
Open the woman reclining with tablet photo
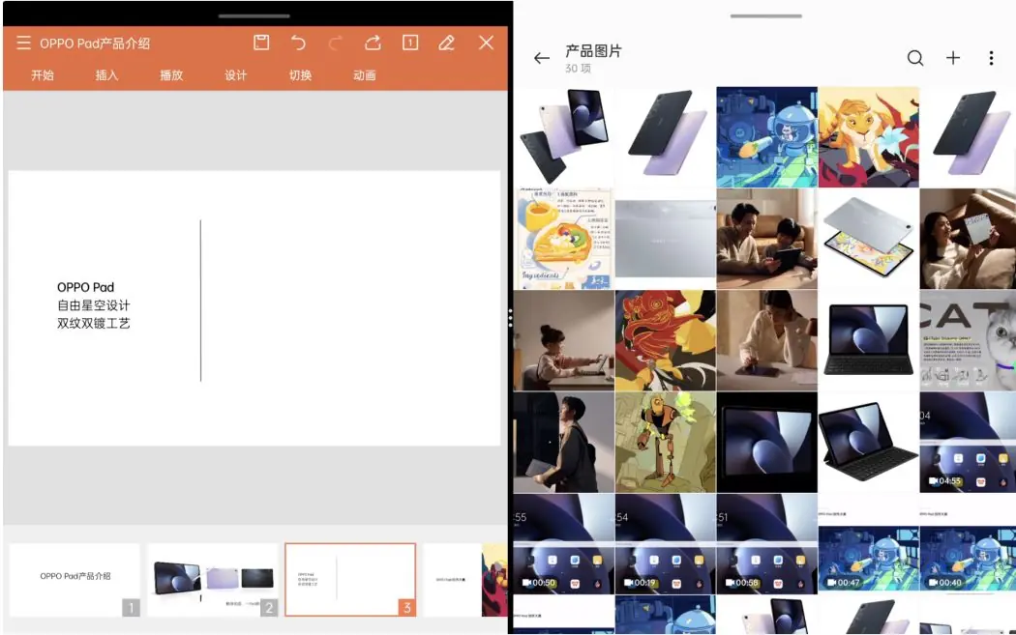coord(968,239)
